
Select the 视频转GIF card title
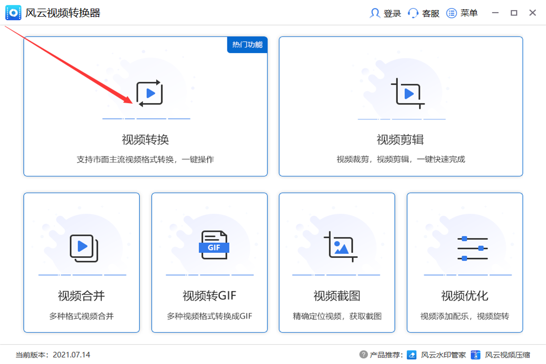click(x=209, y=296)
